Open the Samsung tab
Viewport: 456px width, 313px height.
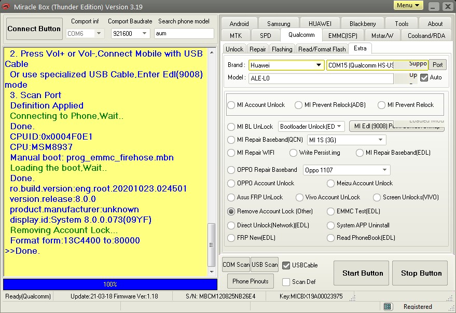(x=279, y=23)
